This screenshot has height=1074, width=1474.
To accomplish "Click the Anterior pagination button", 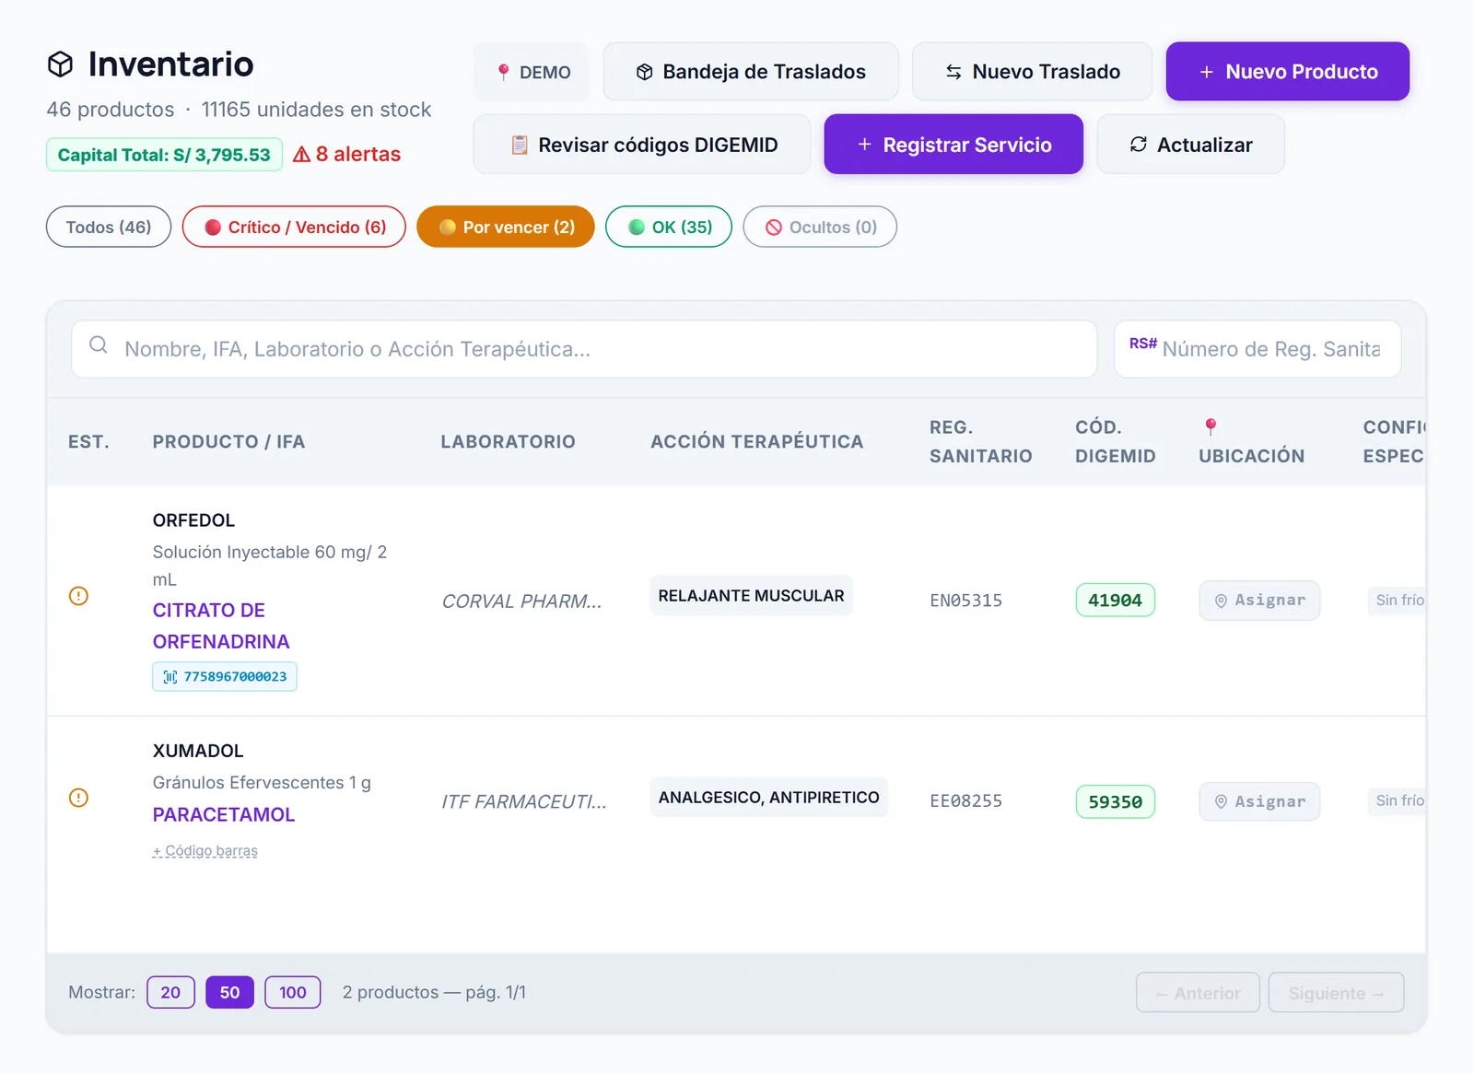I will (x=1198, y=993).
